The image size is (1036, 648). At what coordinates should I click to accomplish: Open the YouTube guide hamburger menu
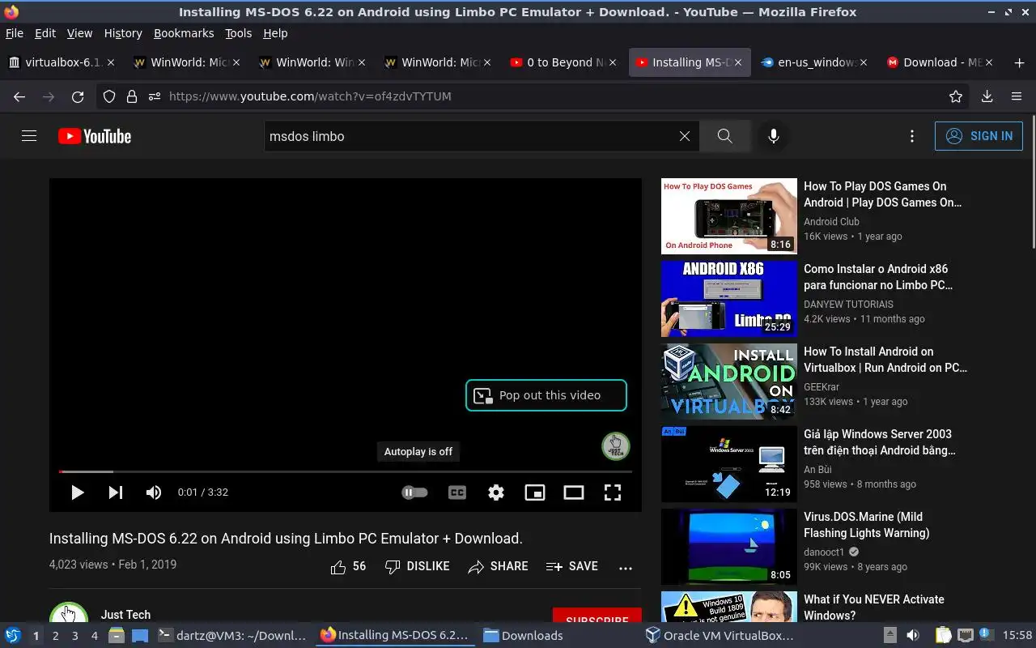pos(29,136)
